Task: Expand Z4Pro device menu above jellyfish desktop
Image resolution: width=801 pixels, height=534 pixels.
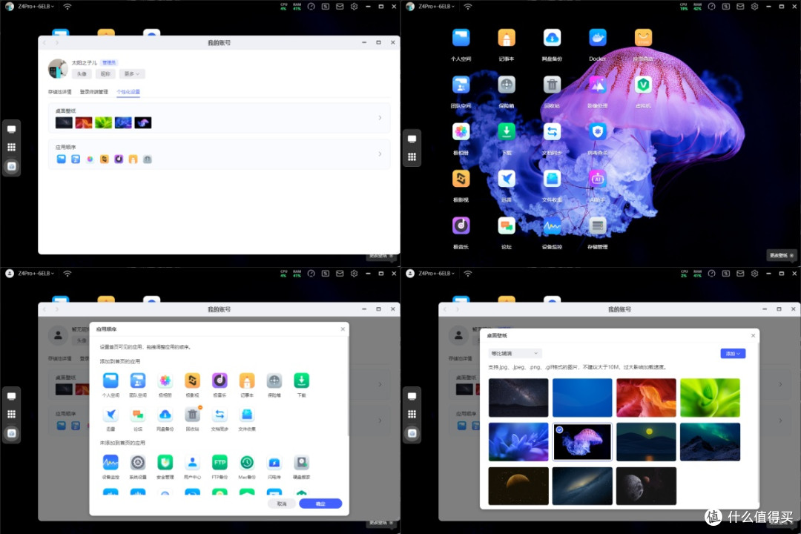Action: click(x=435, y=7)
